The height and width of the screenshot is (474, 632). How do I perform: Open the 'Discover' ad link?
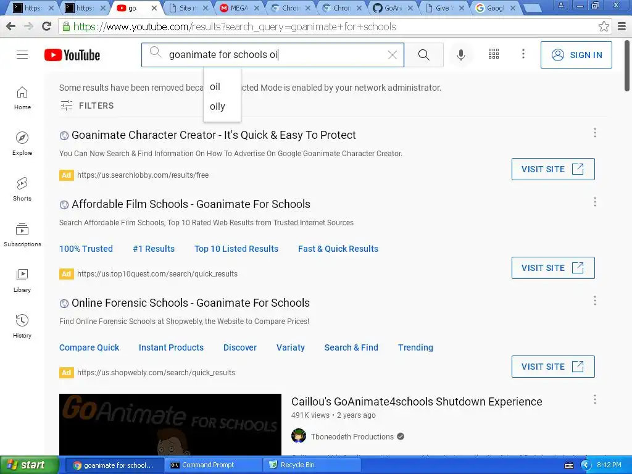click(240, 347)
